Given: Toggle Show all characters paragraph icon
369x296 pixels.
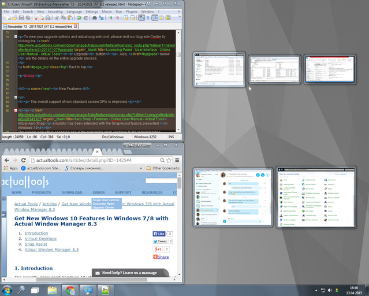Looking at the screenshot, I should [148, 18].
